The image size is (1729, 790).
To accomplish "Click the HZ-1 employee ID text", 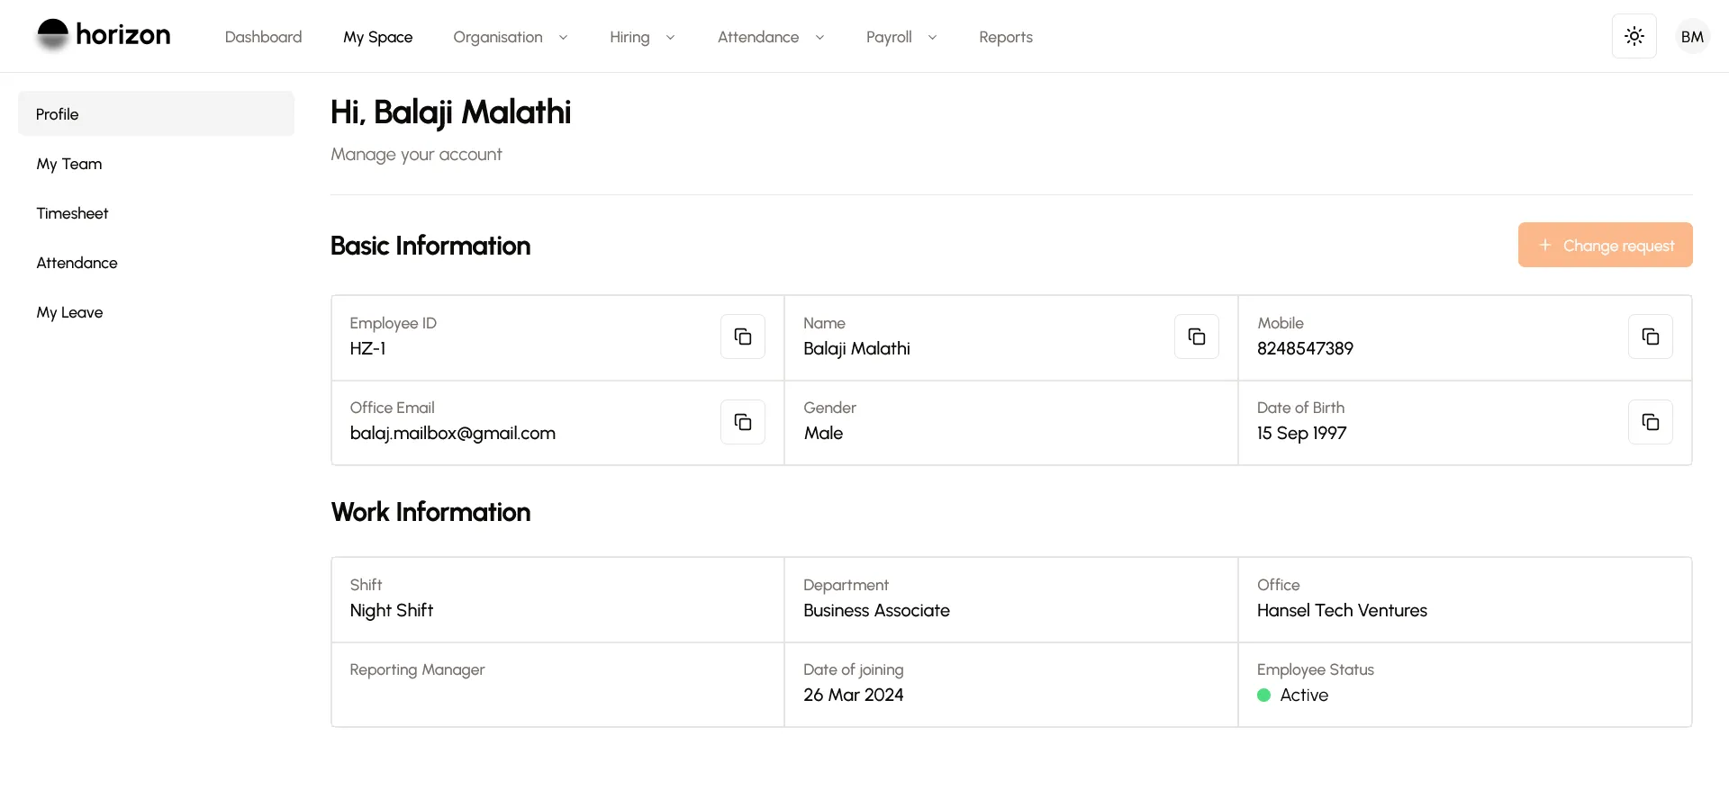I will (367, 348).
